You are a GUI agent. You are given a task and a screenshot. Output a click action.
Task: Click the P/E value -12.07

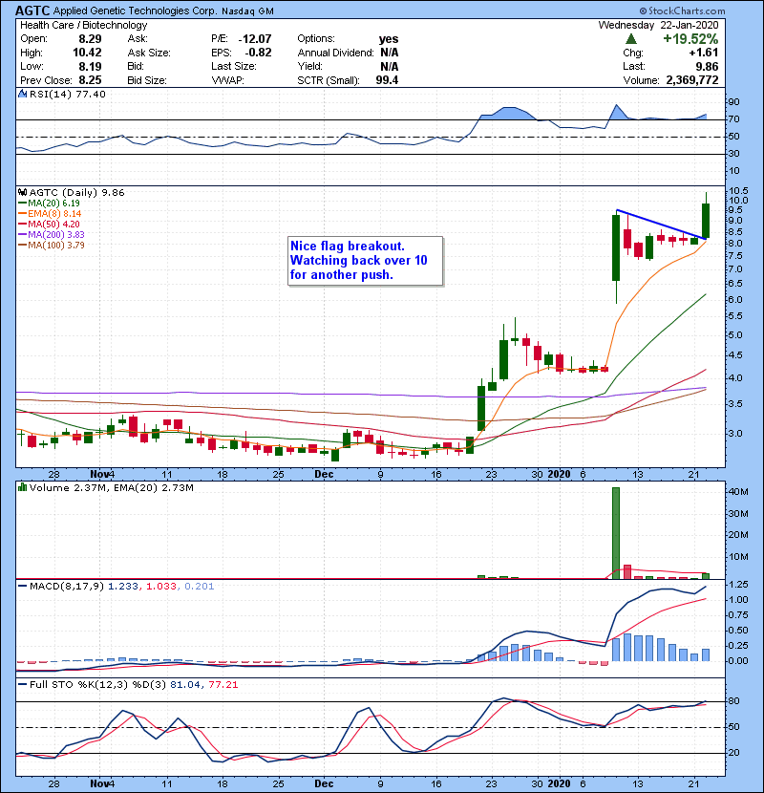pyautogui.click(x=255, y=39)
